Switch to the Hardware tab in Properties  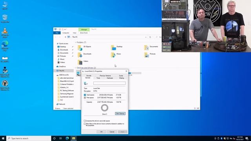click(x=110, y=78)
